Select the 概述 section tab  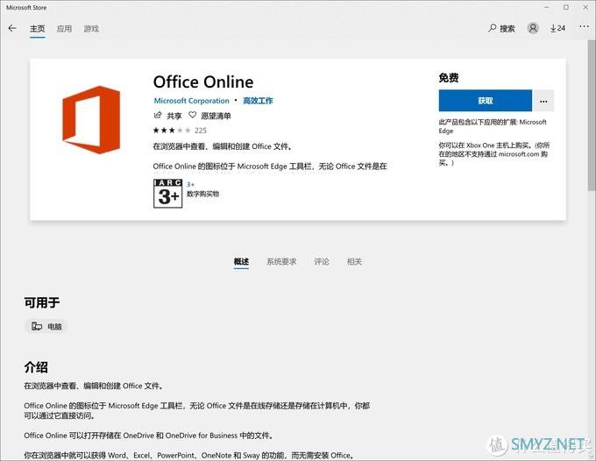tap(241, 261)
